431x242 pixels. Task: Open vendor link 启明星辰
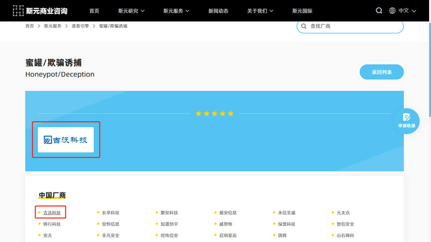pos(228,236)
